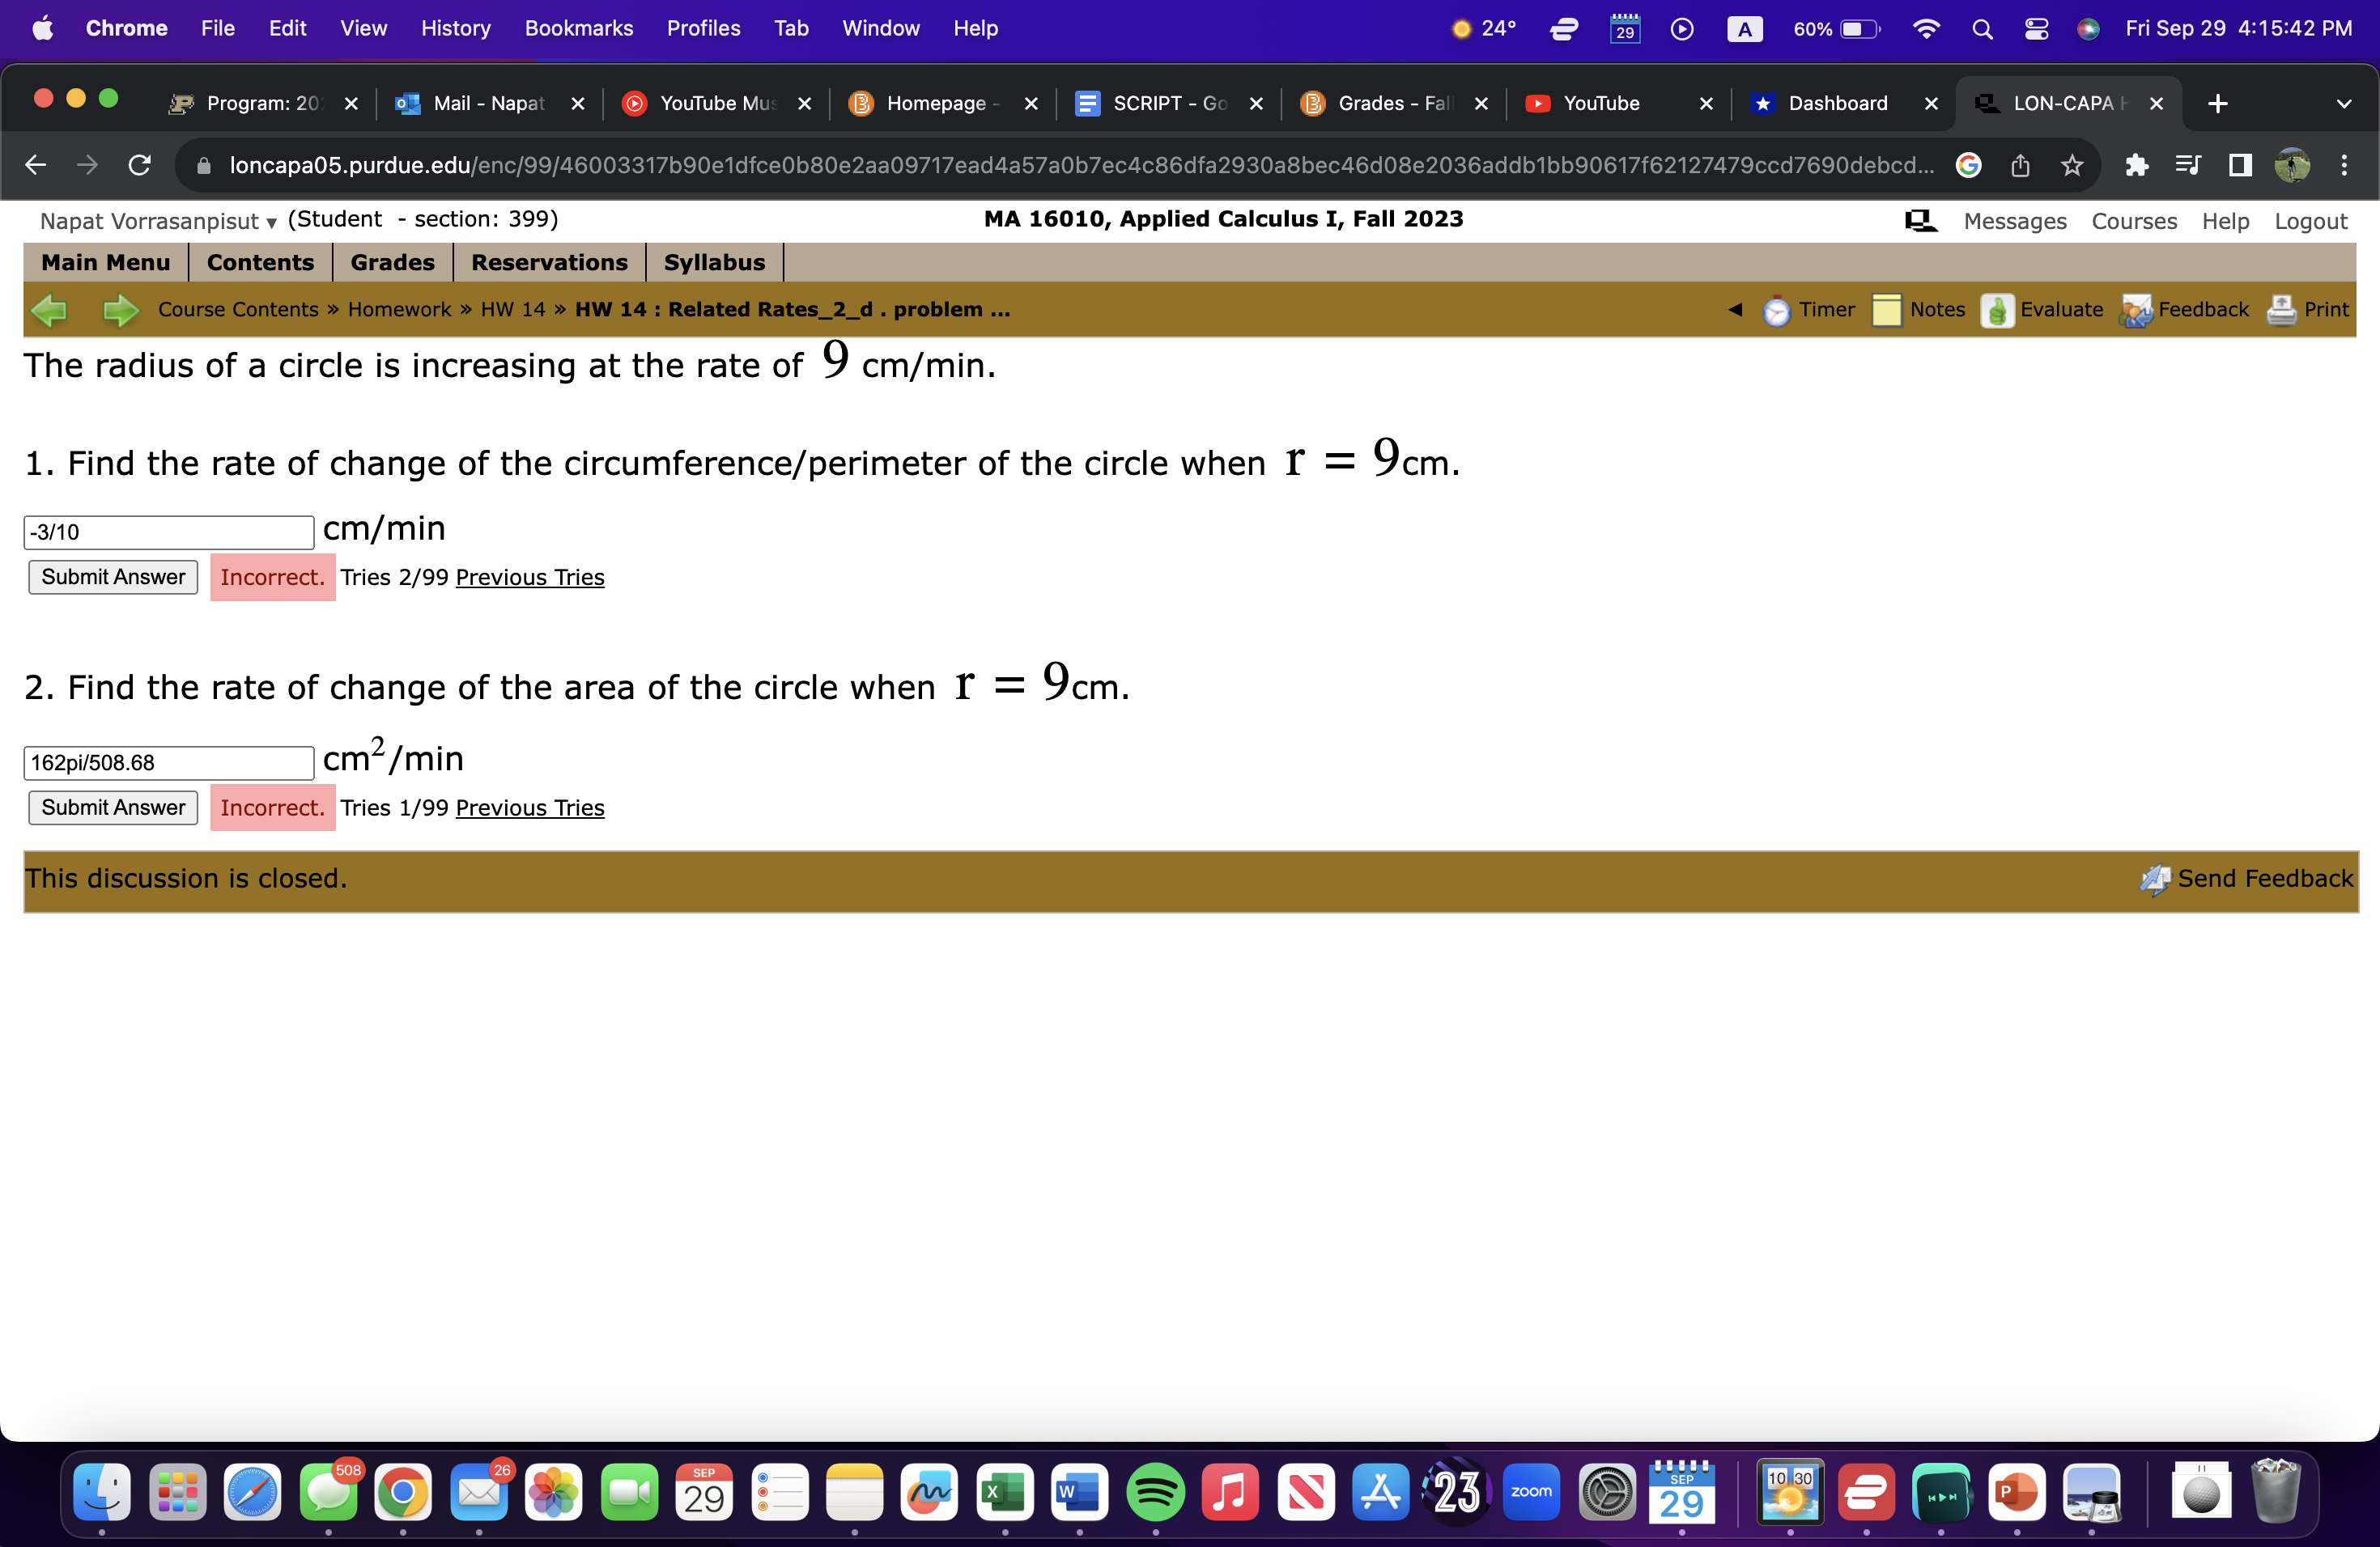Image resolution: width=2380 pixels, height=1547 pixels.
Task: Toggle the bookmark star in the address bar
Action: pos(2071,165)
